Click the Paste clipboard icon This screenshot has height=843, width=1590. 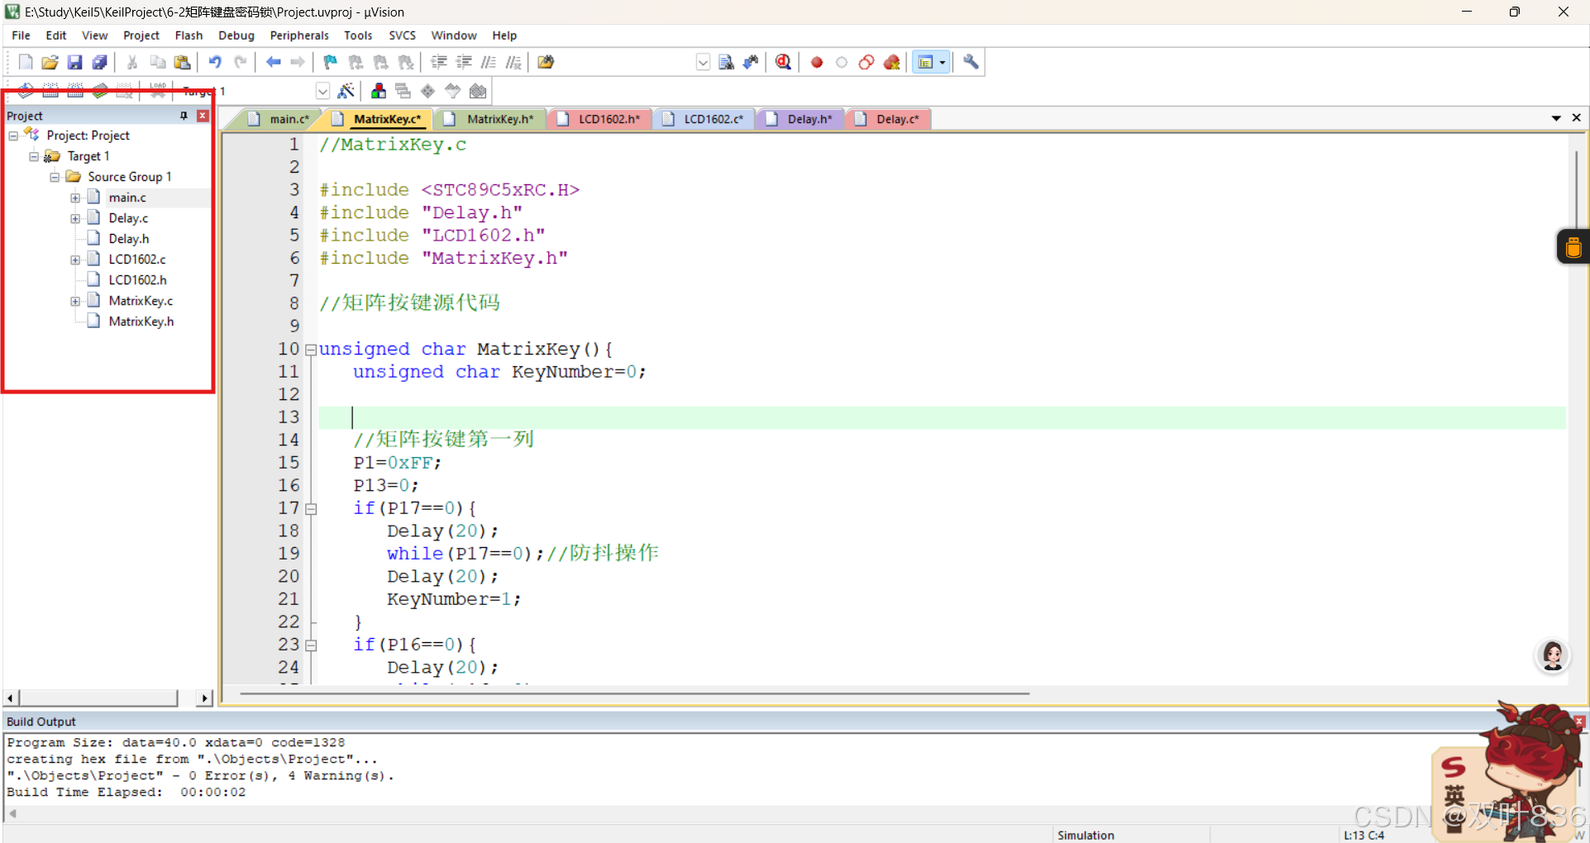[182, 62]
